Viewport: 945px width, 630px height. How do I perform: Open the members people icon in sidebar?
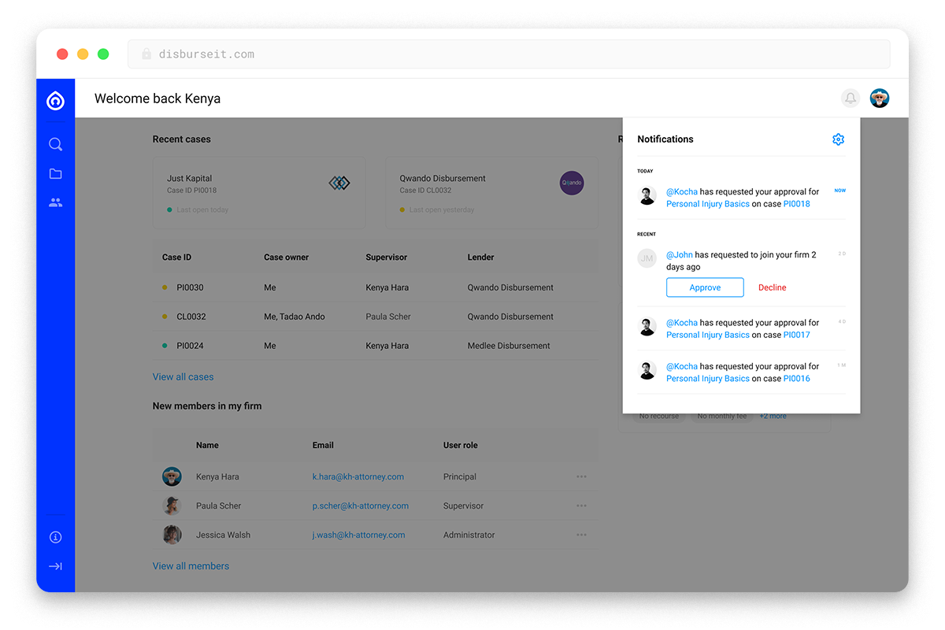click(x=55, y=202)
